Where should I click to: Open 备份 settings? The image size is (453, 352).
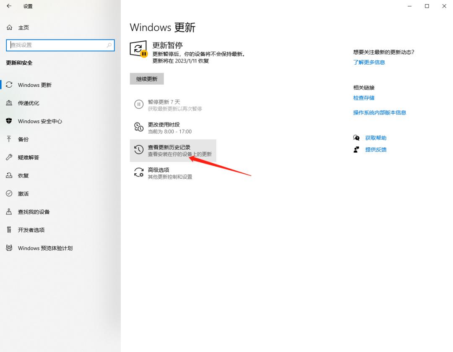click(23, 139)
